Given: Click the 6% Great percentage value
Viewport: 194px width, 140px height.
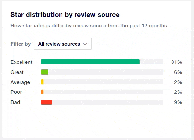Looking at the screenshot, I should coord(178,72).
